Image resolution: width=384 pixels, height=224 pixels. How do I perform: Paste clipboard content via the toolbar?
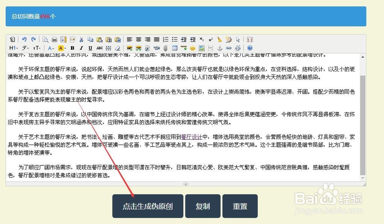(x=99, y=40)
